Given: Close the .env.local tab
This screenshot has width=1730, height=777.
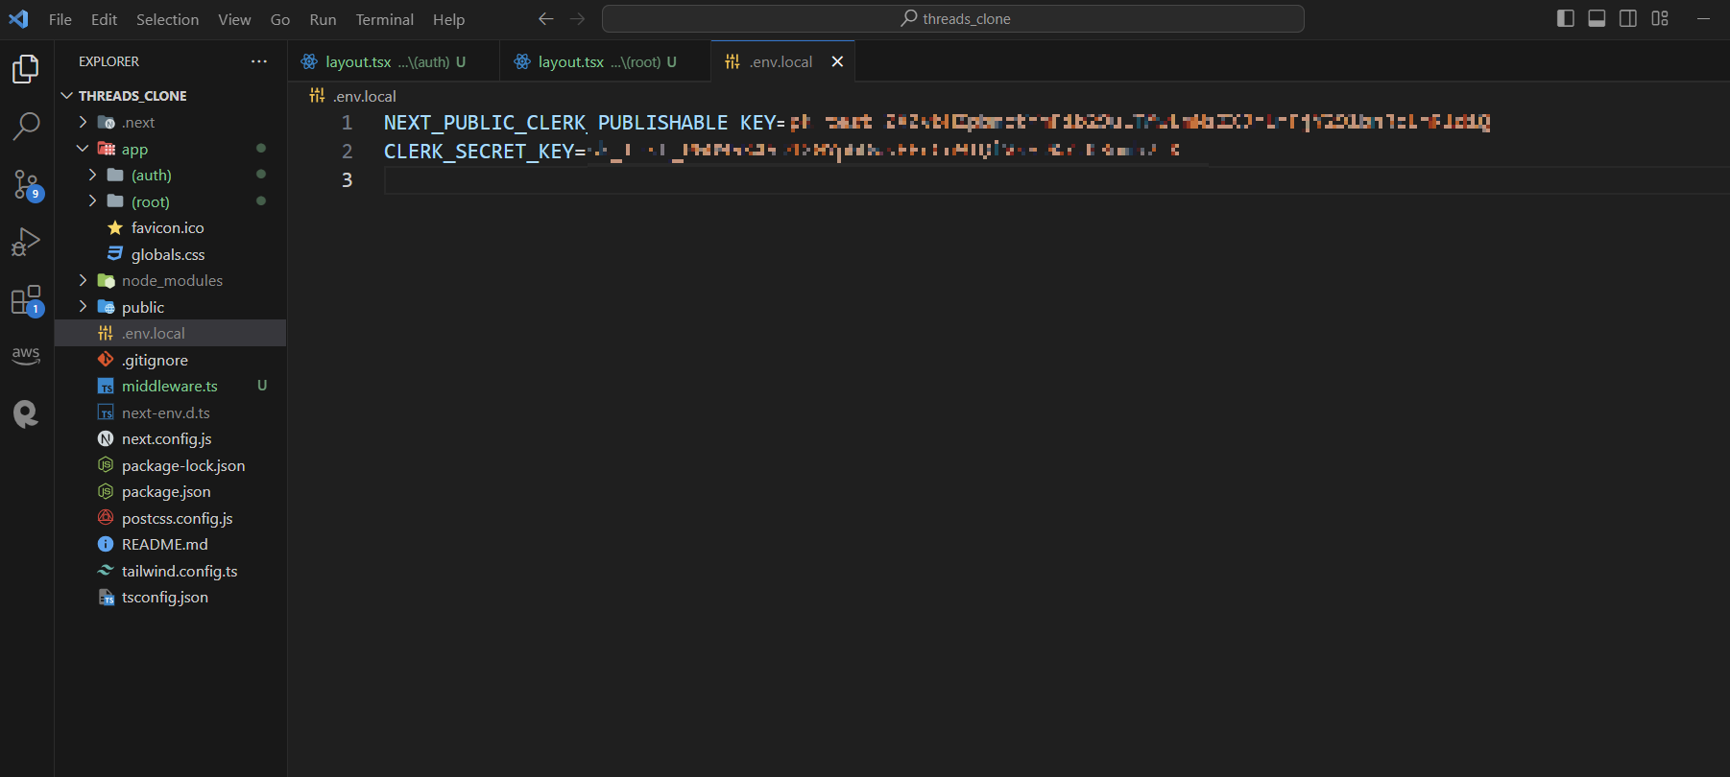Looking at the screenshot, I should 837,61.
